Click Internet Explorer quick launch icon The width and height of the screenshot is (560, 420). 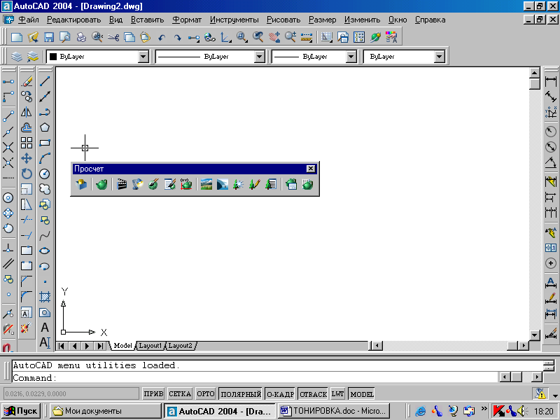(421, 411)
